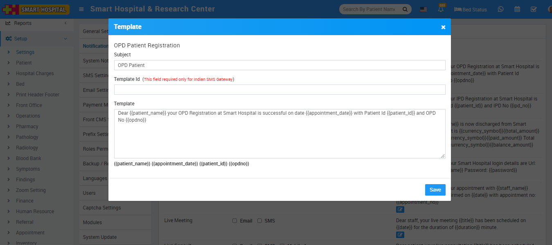The height and width of the screenshot is (245, 552).
Task: Open Blood Bank setup item
Action: click(x=29, y=158)
